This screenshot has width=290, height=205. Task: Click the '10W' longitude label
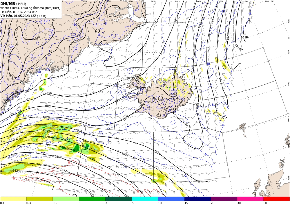click(x=198, y=1)
